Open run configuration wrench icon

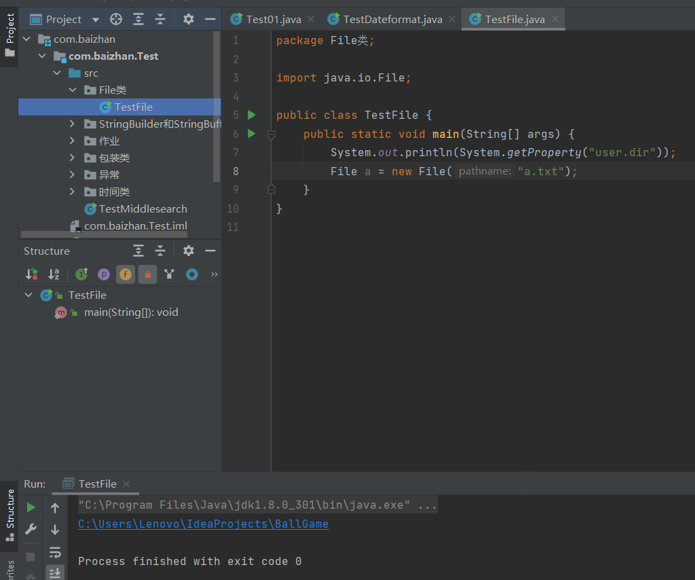31,529
